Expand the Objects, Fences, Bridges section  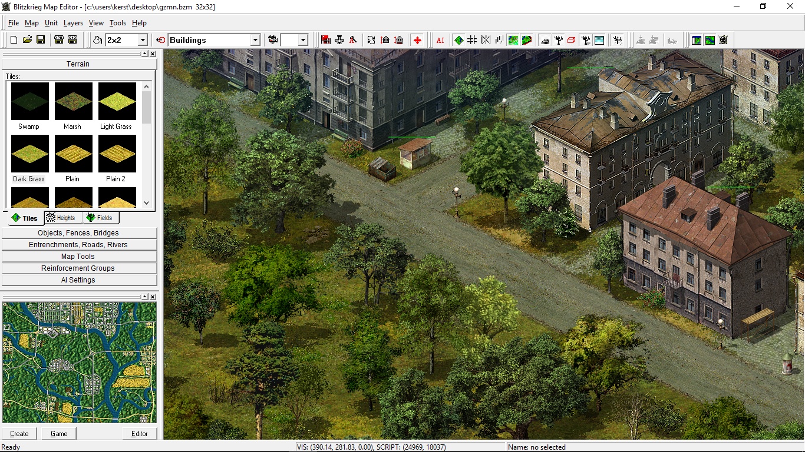pos(80,233)
